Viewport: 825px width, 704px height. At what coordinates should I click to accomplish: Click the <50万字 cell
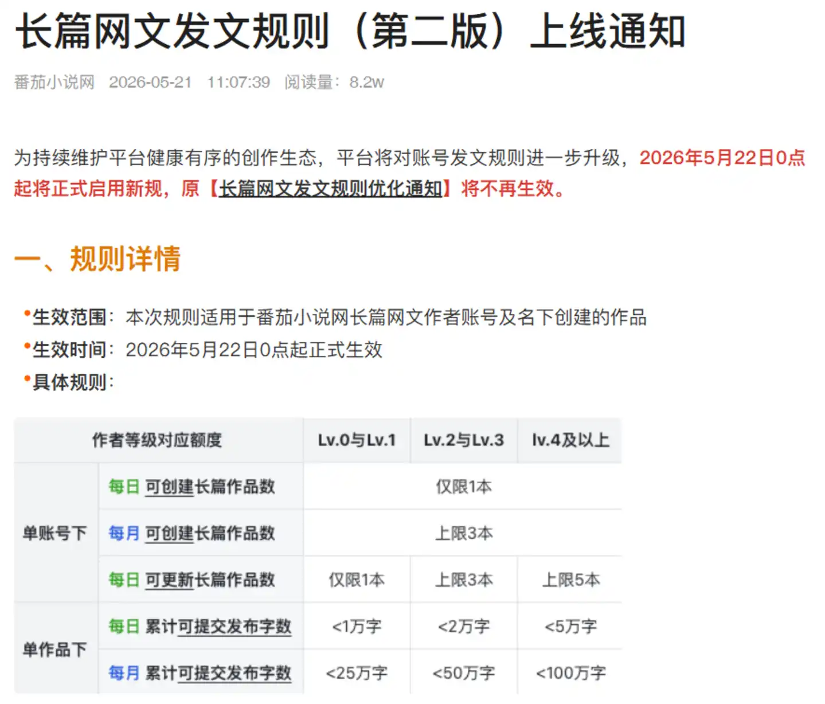pos(464,672)
